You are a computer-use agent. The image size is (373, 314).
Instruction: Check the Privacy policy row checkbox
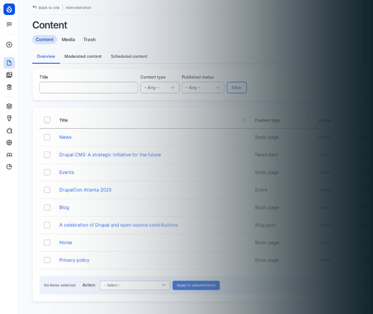coord(47,260)
